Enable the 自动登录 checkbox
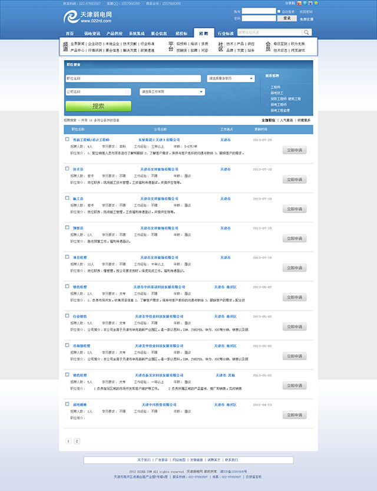This screenshot has width=377, height=491. pyautogui.click(x=279, y=11)
